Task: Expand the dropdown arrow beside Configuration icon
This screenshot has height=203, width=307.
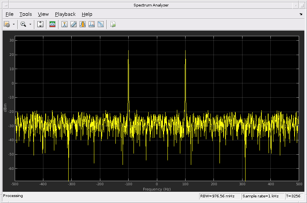Action: pos(14,24)
